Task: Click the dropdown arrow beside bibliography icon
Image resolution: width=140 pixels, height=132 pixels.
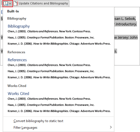Action: click(10, 4)
